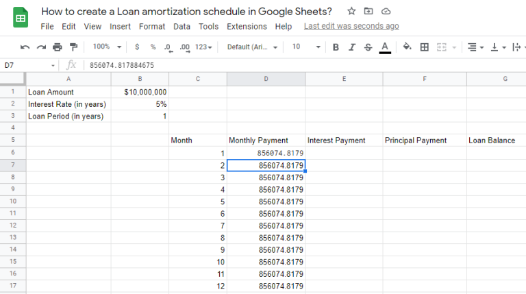Increase decimal places
Image resolution: width=526 pixels, height=294 pixels.
click(x=184, y=47)
